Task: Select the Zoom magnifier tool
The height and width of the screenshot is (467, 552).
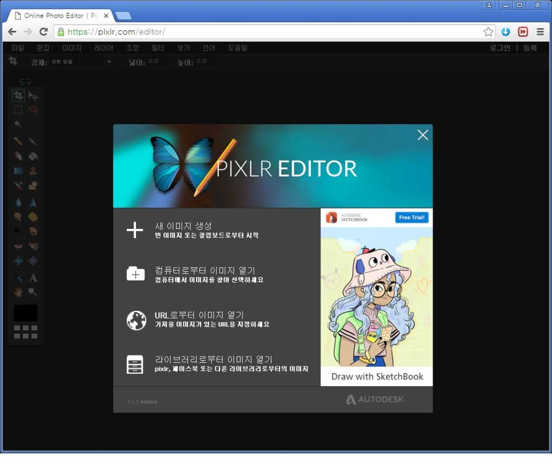Action: (x=33, y=292)
